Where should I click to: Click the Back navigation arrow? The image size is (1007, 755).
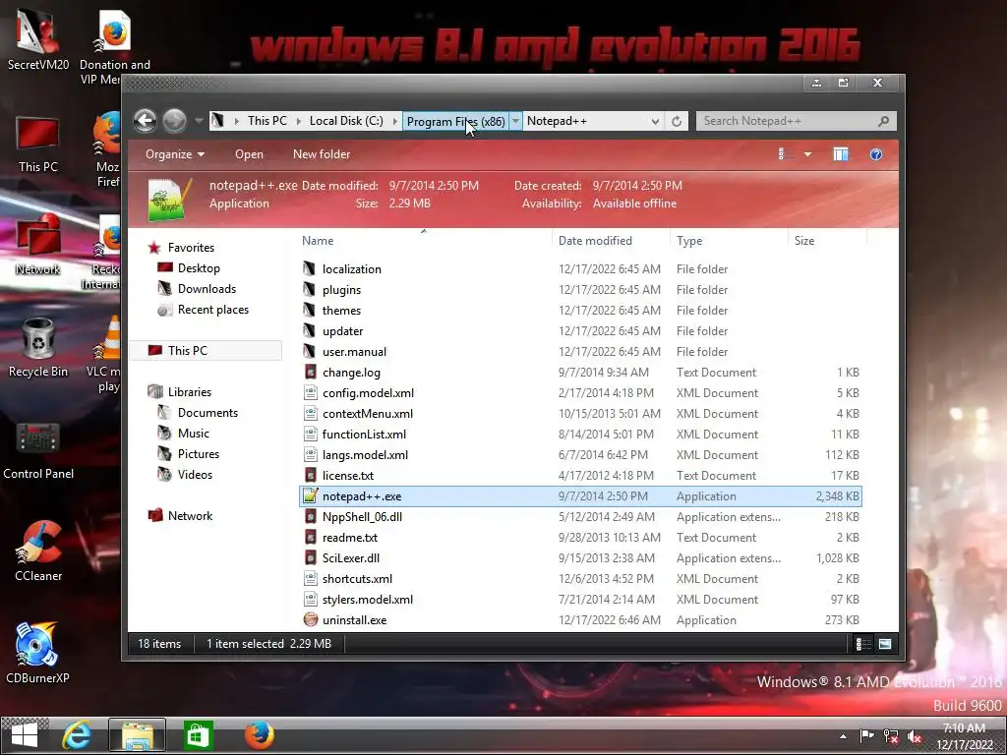pos(146,121)
